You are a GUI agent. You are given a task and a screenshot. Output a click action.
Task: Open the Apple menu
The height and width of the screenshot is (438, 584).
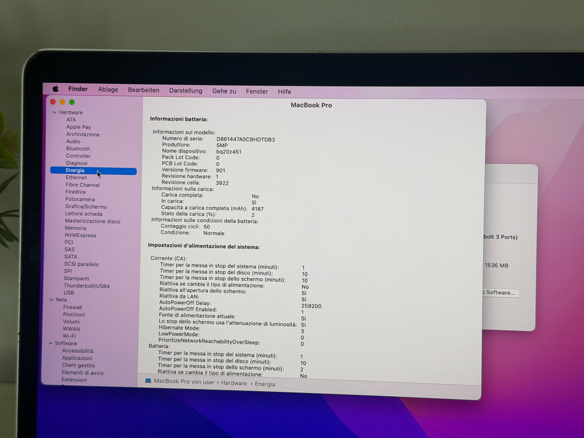click(55, 89)
